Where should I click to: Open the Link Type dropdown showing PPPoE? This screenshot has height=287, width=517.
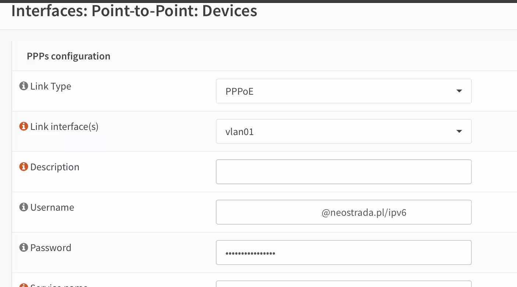343,91
